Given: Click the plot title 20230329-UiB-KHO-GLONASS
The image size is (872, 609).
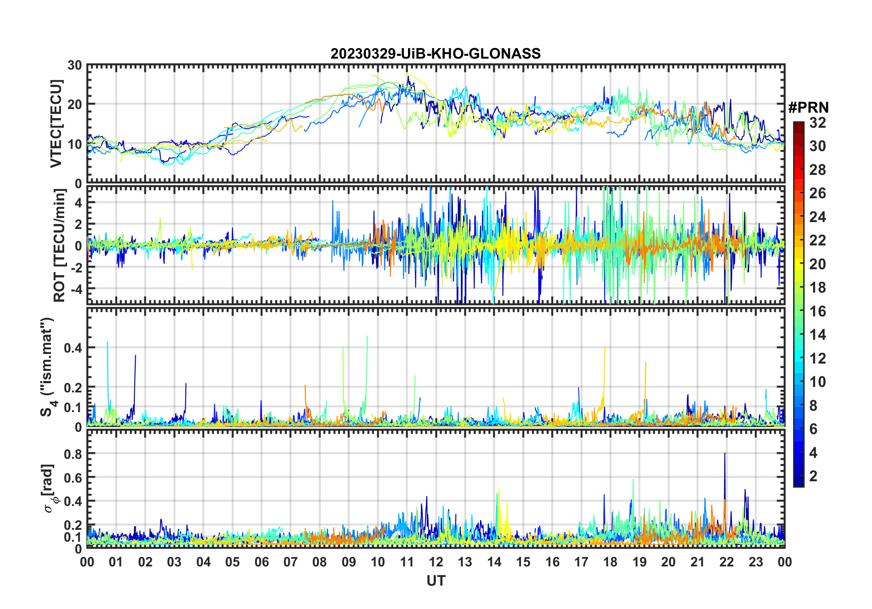Looking at the screenshot, I should (436, 54).
